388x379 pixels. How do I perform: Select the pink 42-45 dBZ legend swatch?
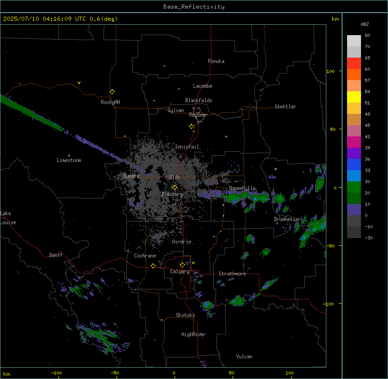[x=354, y=131]
